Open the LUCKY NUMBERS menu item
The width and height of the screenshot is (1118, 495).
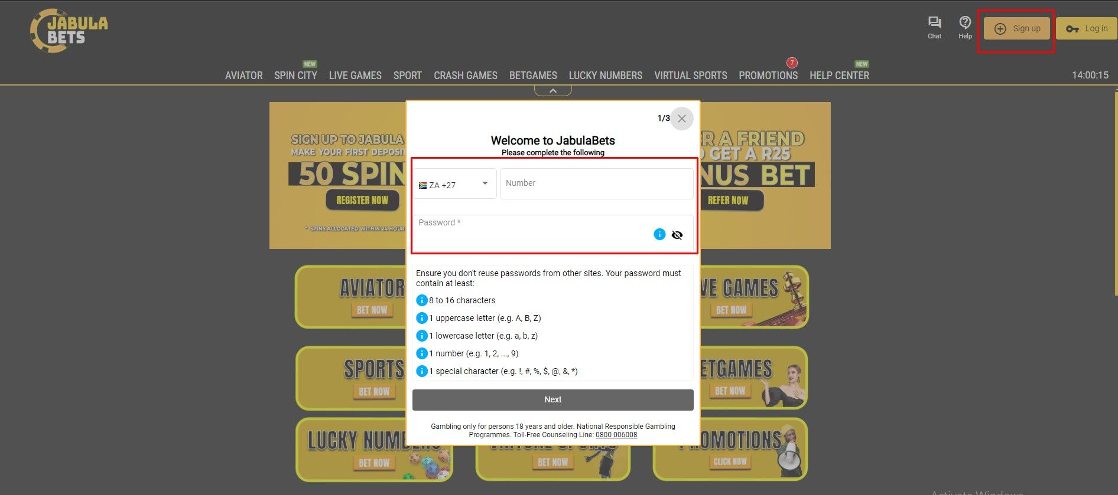pyautogui.click(x=606, y=76)
